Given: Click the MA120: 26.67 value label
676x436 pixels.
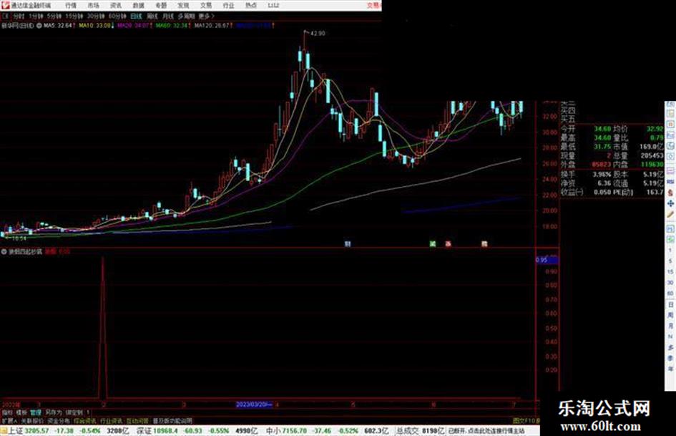Looking at the screenshot, I should (x=212, y=26).
